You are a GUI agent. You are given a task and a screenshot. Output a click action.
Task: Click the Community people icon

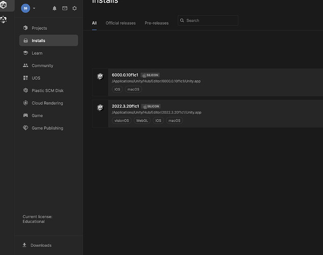click(26, 65)
